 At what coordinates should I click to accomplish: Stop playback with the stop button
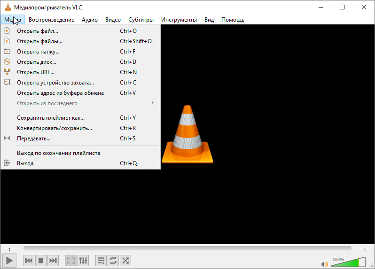coord(41,260)
